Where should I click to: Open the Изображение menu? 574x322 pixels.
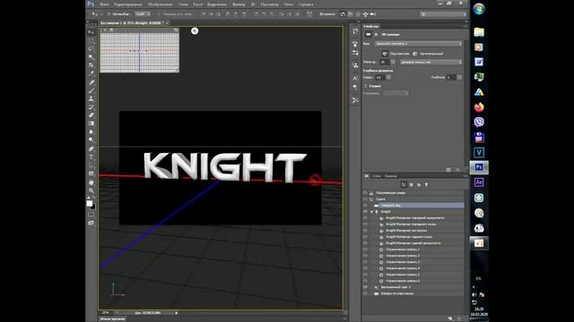(161, 4)
